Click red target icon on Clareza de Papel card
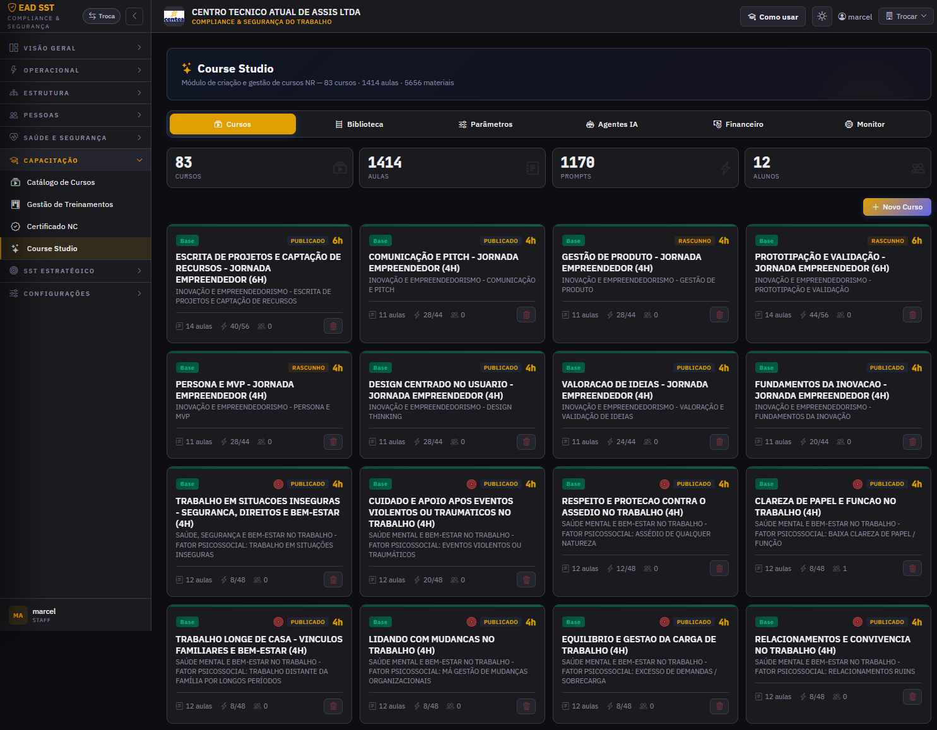Viewport: 937px width, 730px height. 857,484
